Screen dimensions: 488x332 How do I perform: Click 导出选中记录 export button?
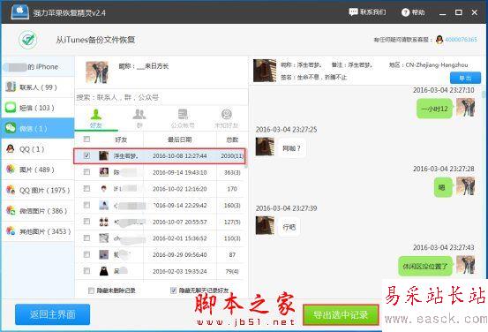click(341, 315)
